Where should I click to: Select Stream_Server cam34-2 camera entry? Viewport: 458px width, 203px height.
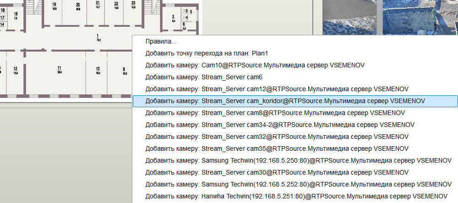[x=295, y=125]
